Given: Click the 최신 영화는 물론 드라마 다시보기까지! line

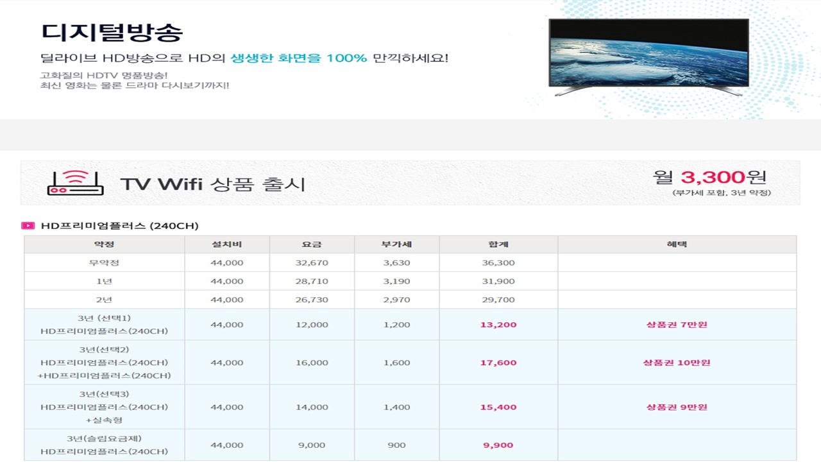Looking at the screenshot, I should 134,85.
